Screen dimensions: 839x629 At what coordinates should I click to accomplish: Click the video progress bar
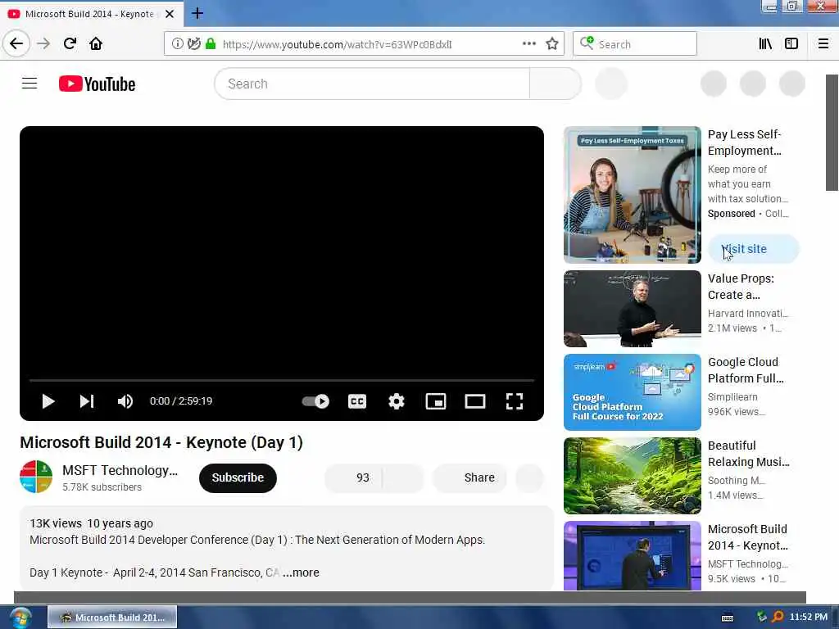point(282,380)
